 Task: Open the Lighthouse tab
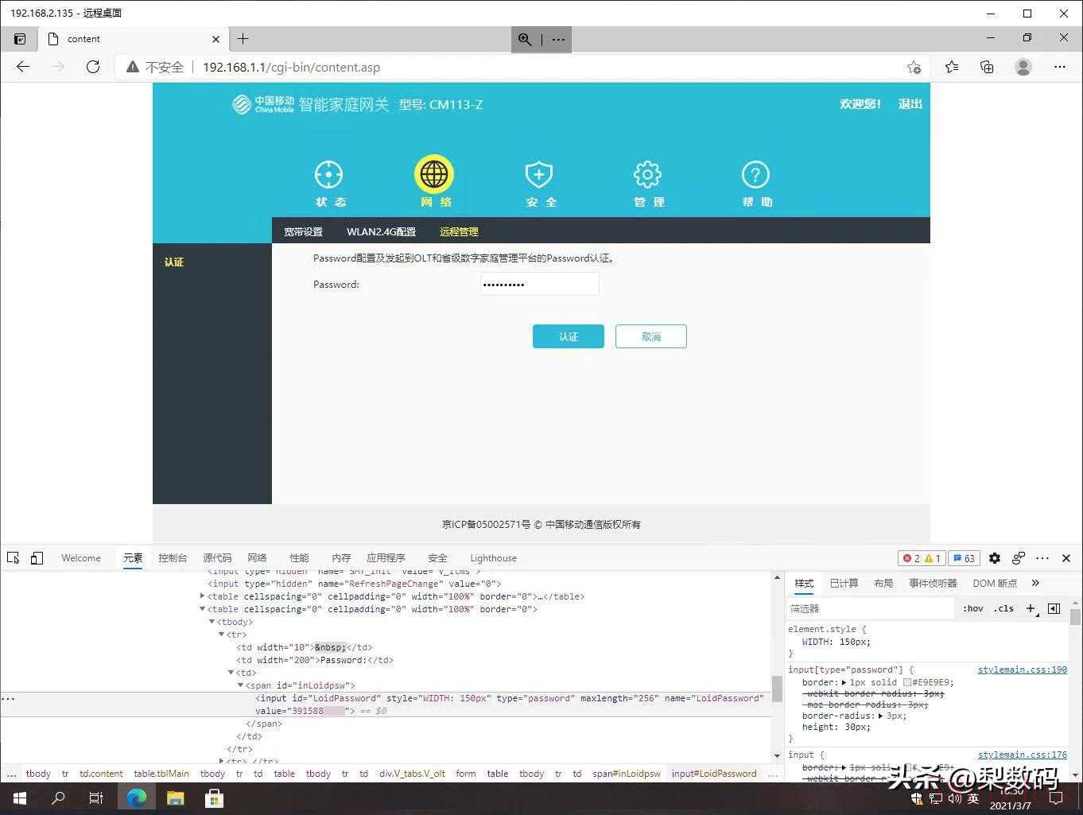pyautogui.click(x=493, y=558)
